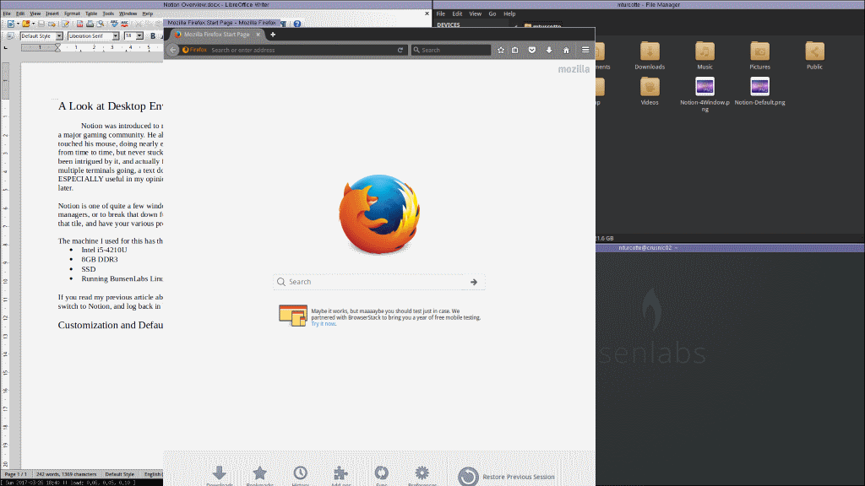Click the 'Try it now' link
The height and width of the screenshot is (486, 865).
(x=323, y=324)
